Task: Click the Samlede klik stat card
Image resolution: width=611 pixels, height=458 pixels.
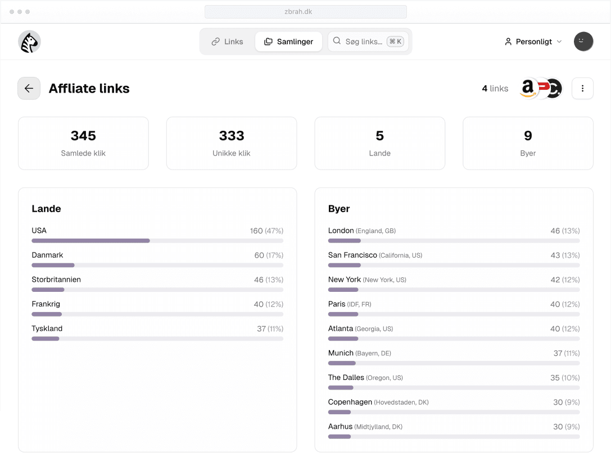Action: point(83,143)
